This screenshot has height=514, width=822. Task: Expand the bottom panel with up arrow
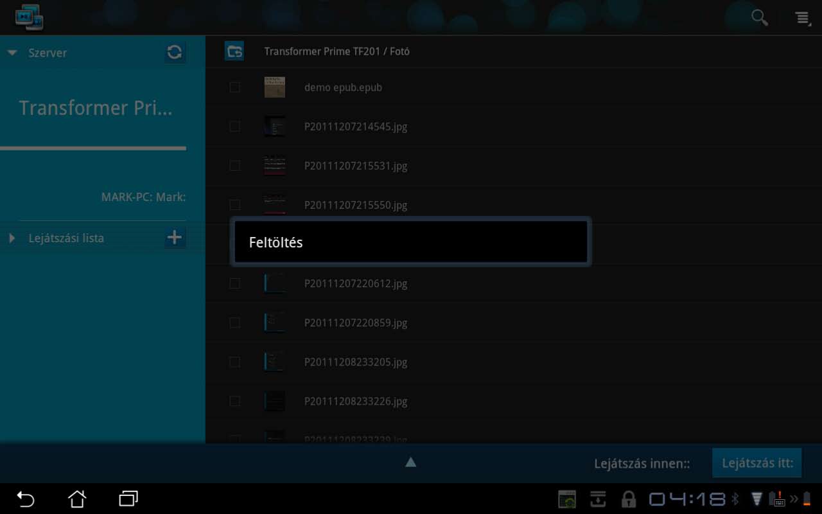tap(411, 461)
